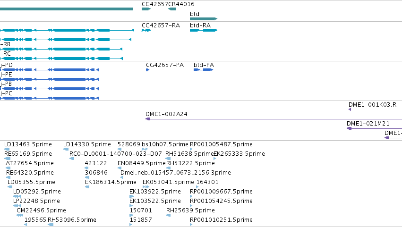This screenshot has height=227, width=402.
Task: Select the DME1-001K03.R marker arrow
Action: point(350,109)
